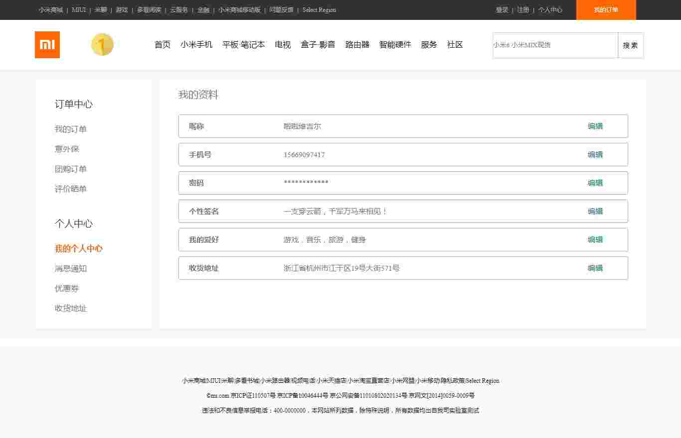
Task: Click the gold number-one badge icon
Action: pyautogui.click(x=102, y=45)
